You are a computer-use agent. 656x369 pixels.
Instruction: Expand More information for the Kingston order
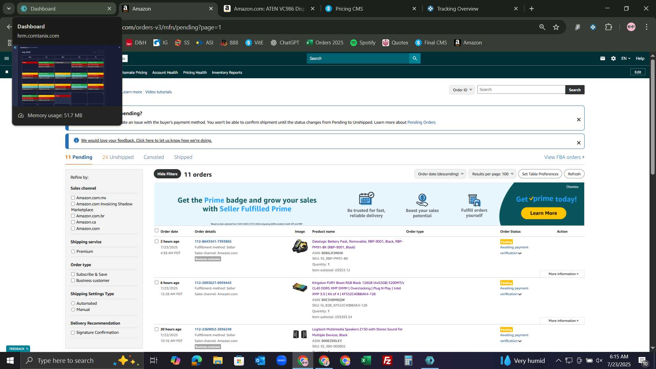pos(562,321)
